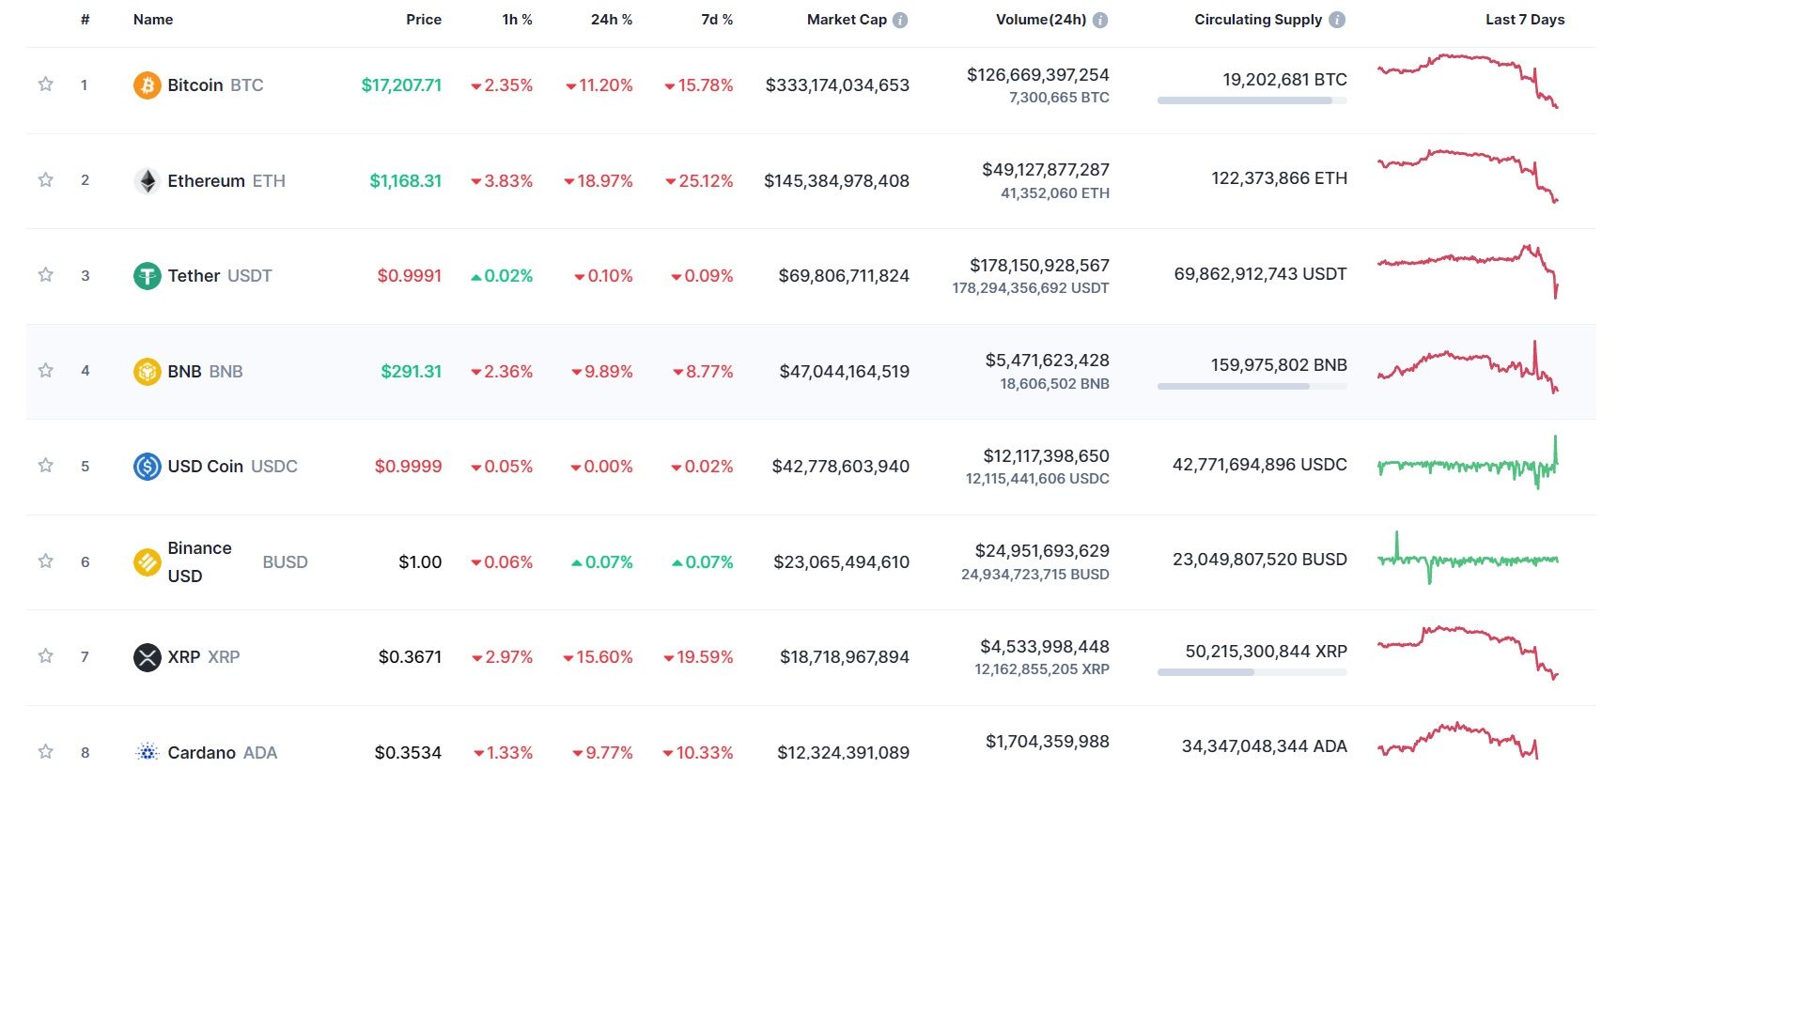Star Cardano to add to watchlist
The height and width of the screenshot is (1014, 1804).
pos(45,752)
